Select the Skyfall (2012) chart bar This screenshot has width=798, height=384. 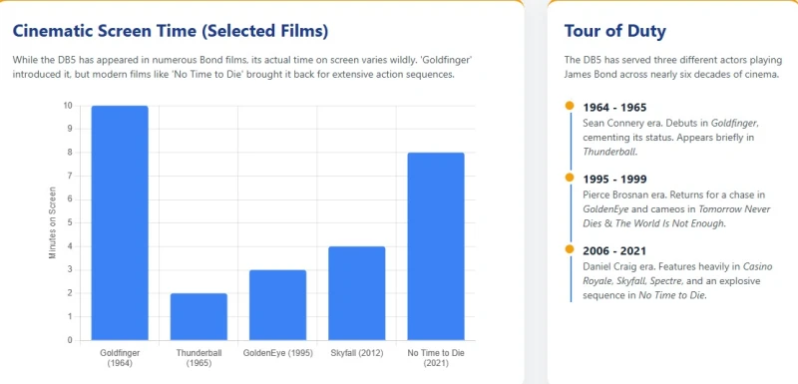pyautogui.click(x=357, y=293)
